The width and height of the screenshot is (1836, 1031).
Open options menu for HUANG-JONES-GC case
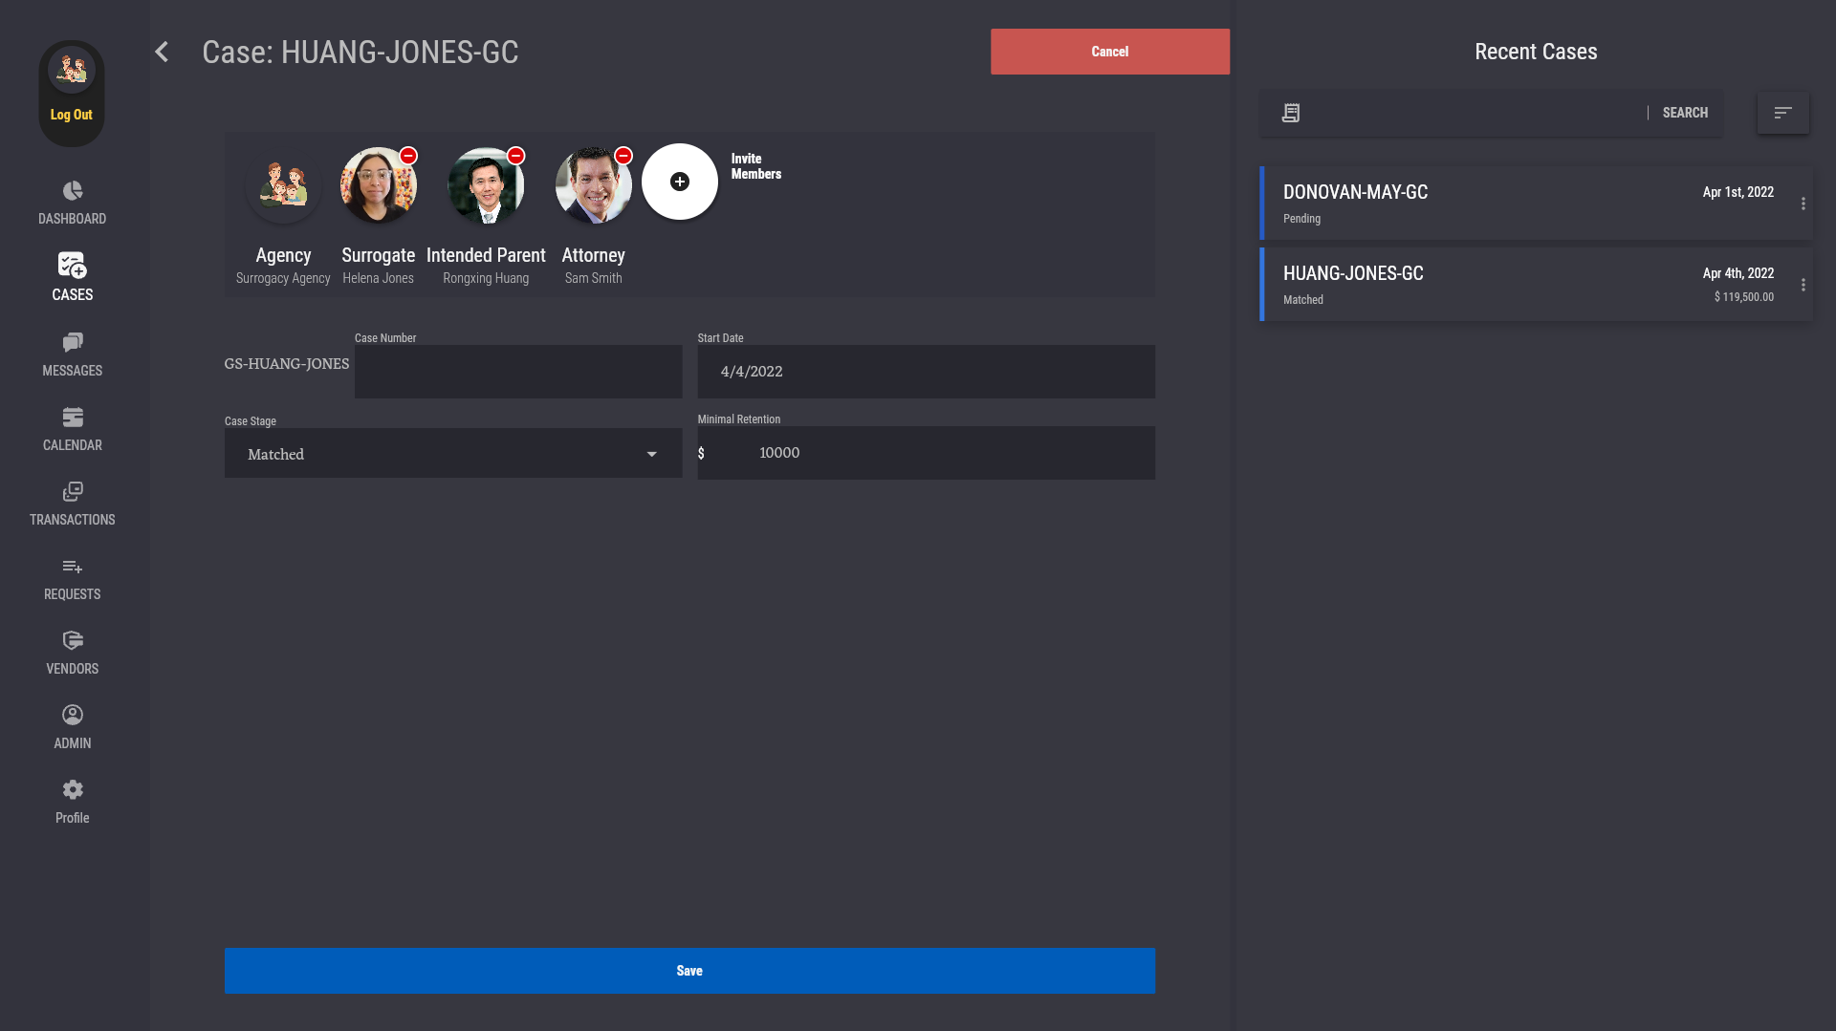coord(1803,285)
